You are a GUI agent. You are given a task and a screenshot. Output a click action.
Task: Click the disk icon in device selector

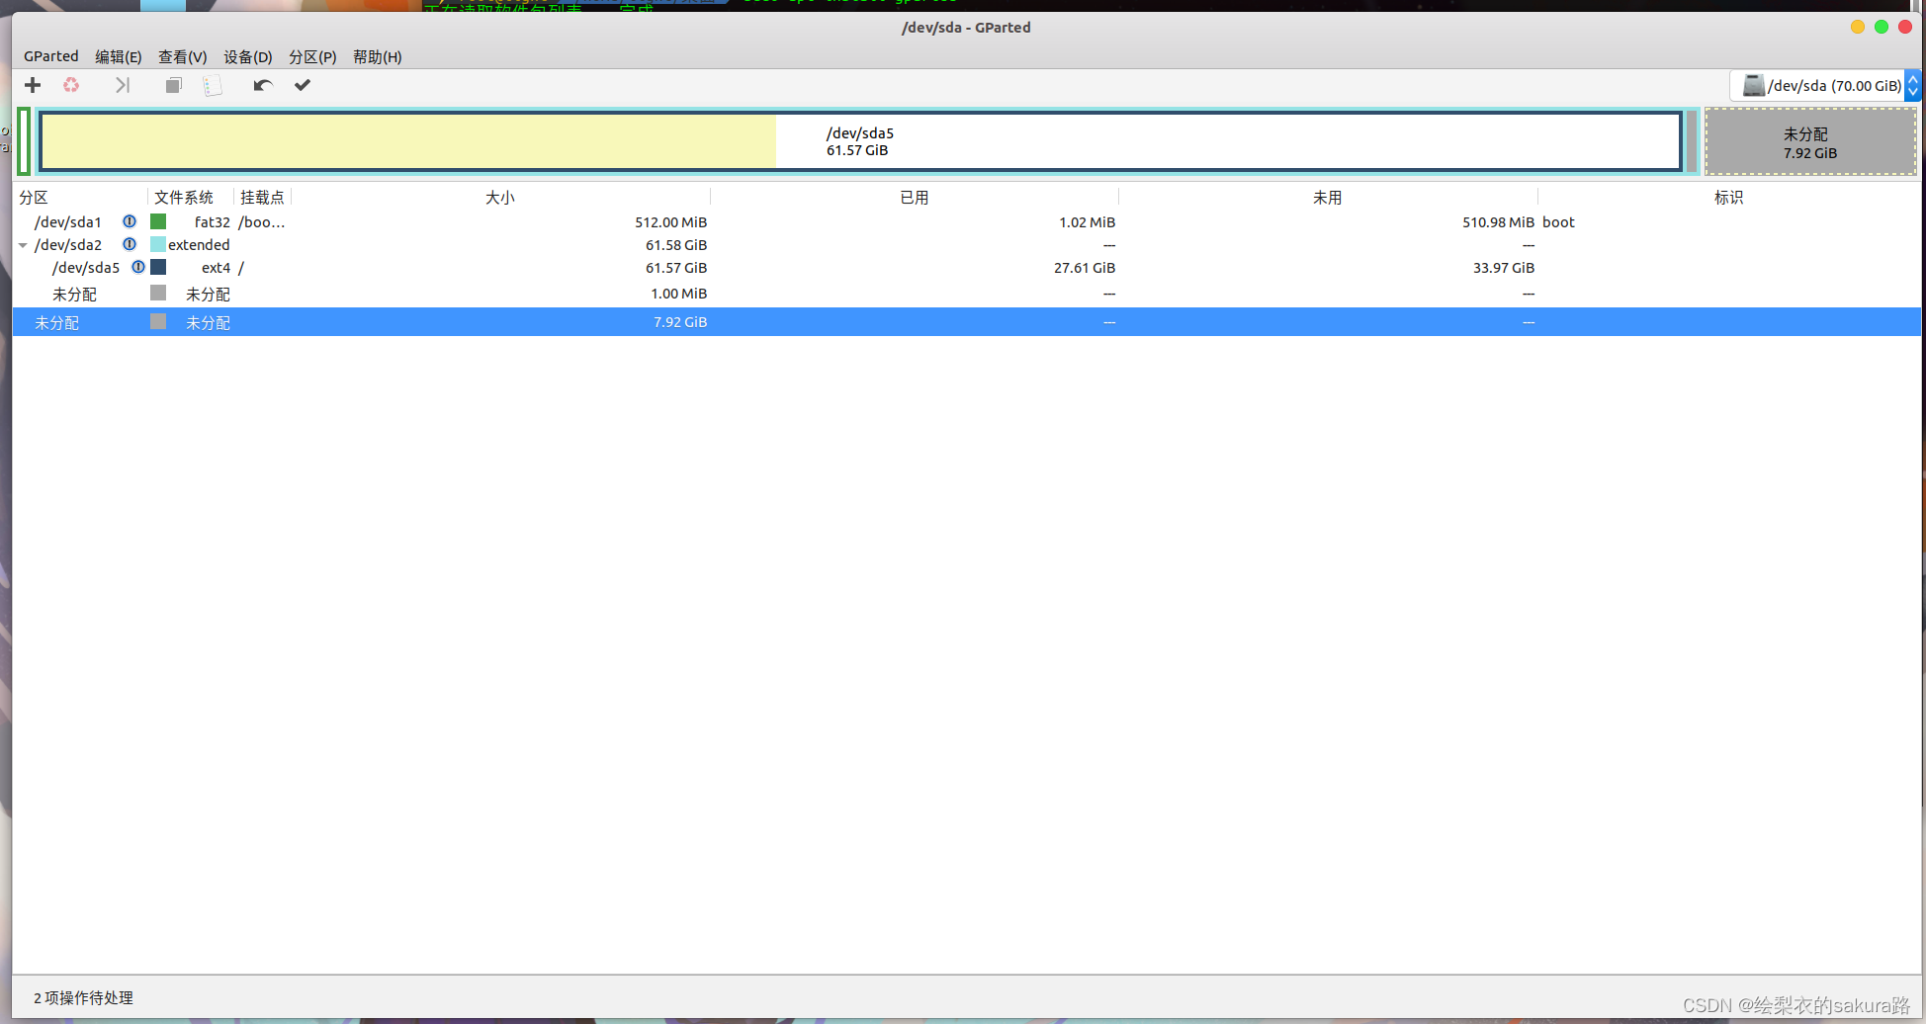click(1753, 85)
